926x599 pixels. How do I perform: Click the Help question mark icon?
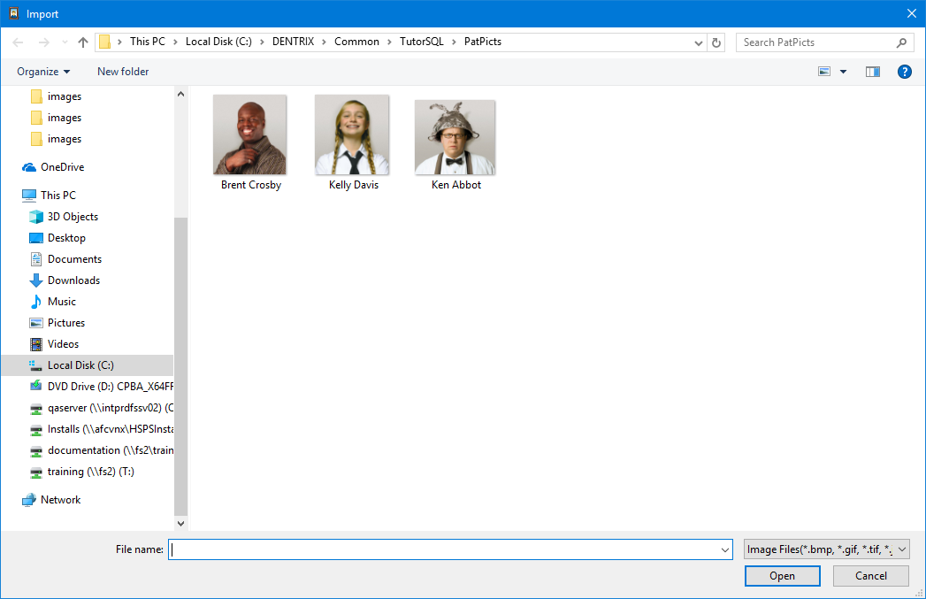(x=904, y=72)
